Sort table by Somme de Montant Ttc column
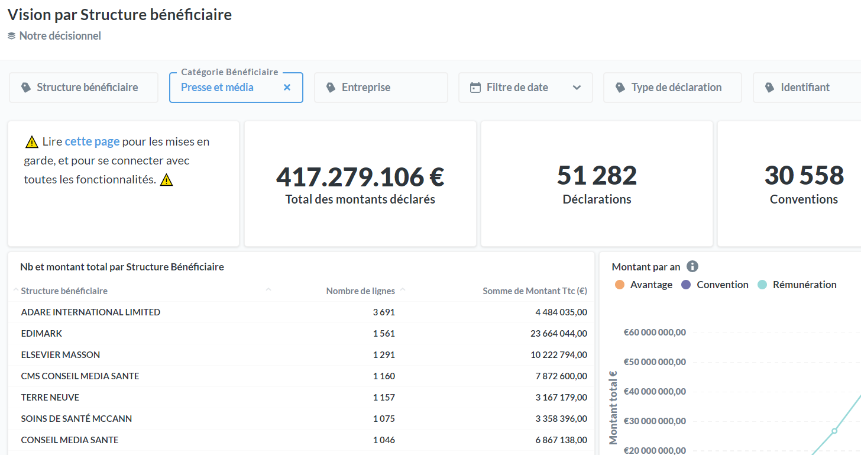861x455 pixels. (x=535, y=291)
